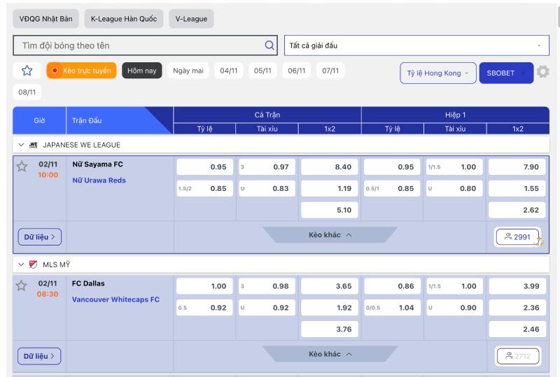Select the 07/11 date tab
Image resolution: width=560 pixels, height=377 pixels.
330,71
